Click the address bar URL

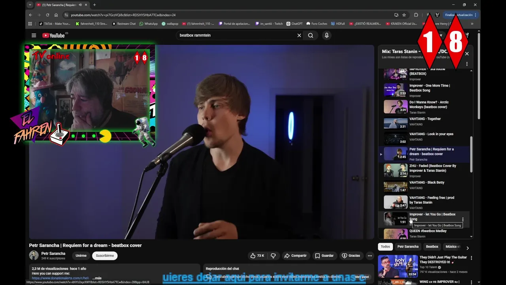123,15
